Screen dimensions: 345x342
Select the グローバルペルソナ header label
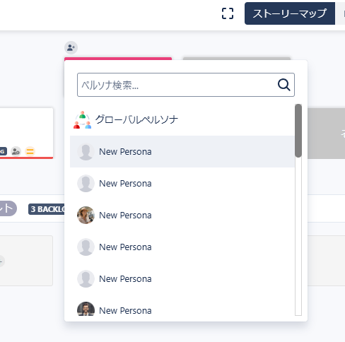[x=136, y=119]
